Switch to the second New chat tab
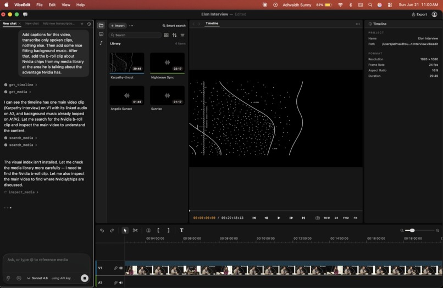The height and width of the screenshot is (288, 443). coord(32,24)
